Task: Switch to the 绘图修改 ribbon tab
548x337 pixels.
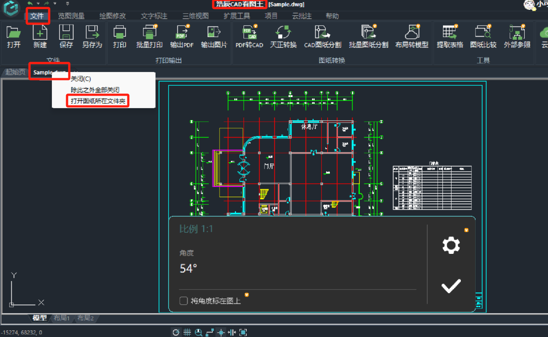Action: 113,16
